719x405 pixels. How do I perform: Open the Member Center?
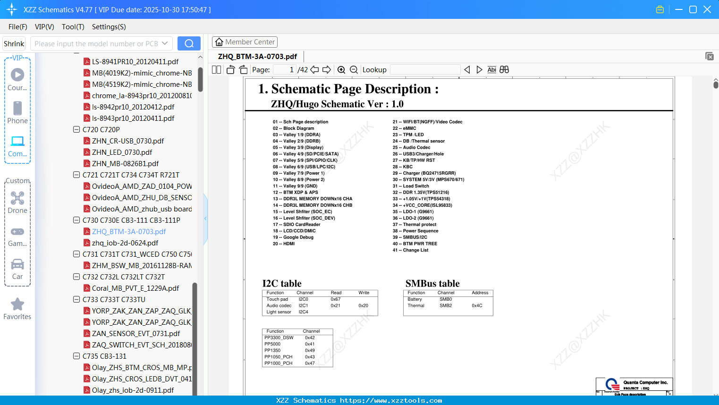(245, 42)
